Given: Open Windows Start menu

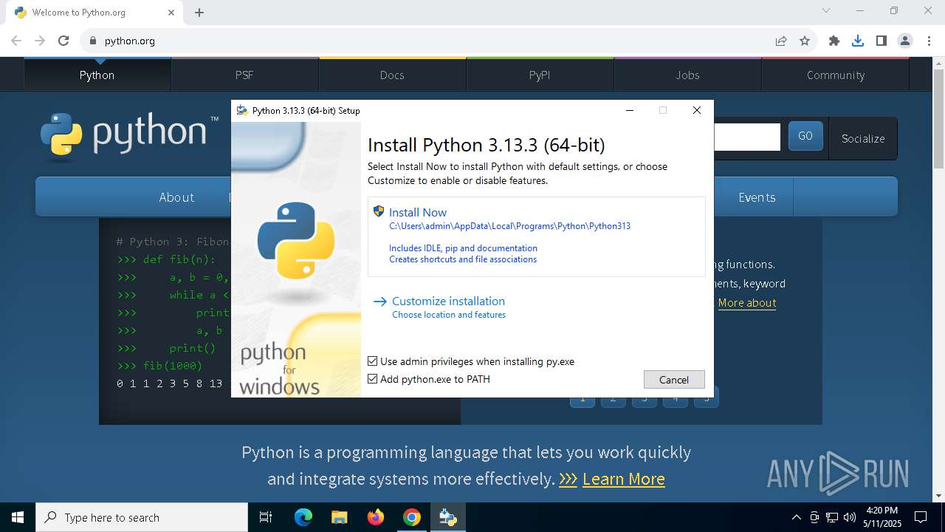Looking at the screenshot, I should 17,517.
